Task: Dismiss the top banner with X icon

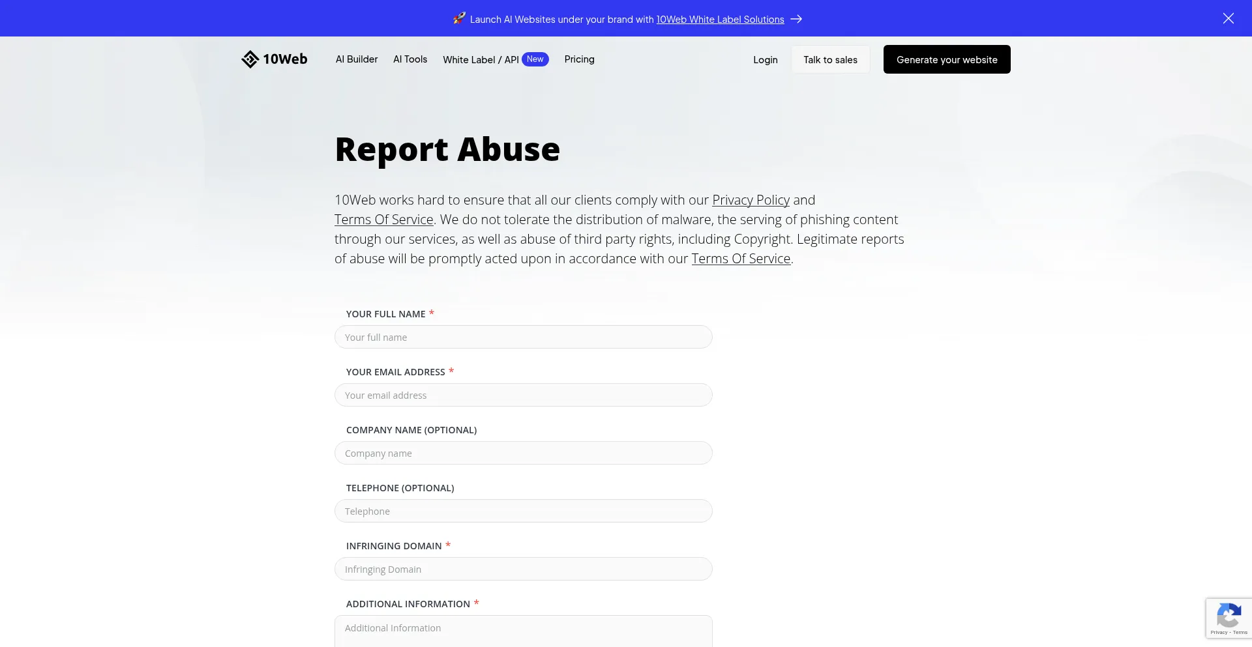Action: tap(1228, 18)
